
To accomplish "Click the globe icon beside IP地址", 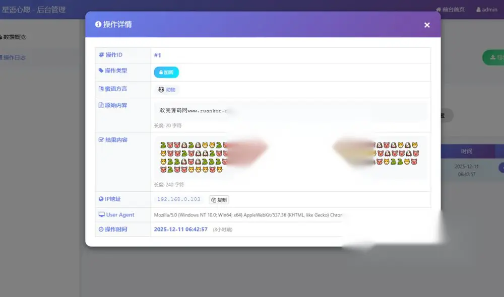I will (x=101, y=199).
